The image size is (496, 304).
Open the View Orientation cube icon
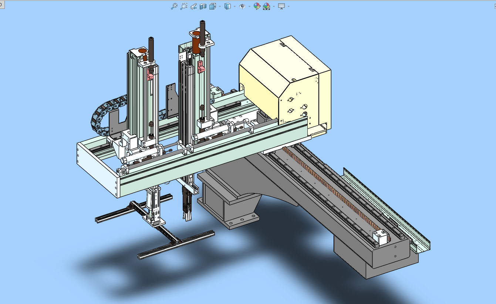213,6
